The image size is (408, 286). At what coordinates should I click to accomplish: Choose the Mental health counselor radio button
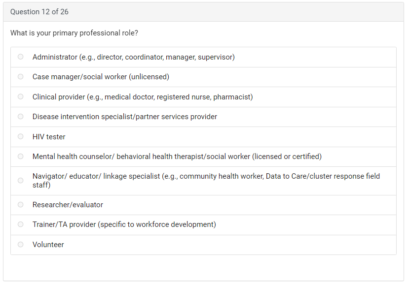(x=21, y=157)
